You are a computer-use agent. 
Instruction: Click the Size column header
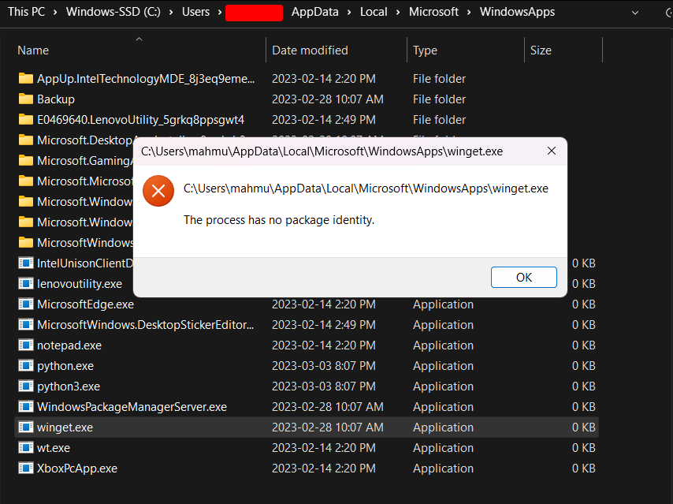[x=541, y=50]
